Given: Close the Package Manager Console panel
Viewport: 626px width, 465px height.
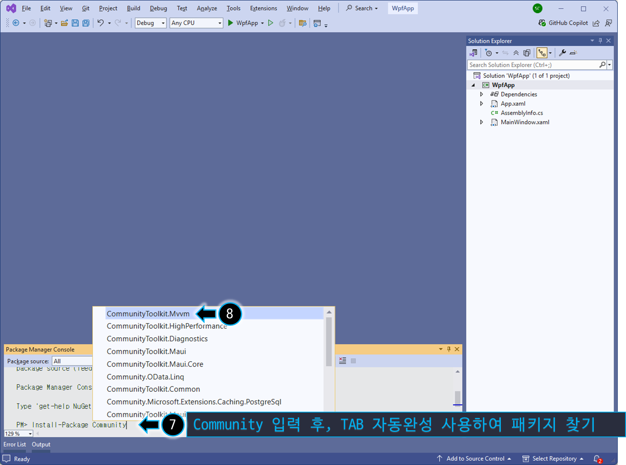Looking at the screenshot, I should click(x=457, y=349).
